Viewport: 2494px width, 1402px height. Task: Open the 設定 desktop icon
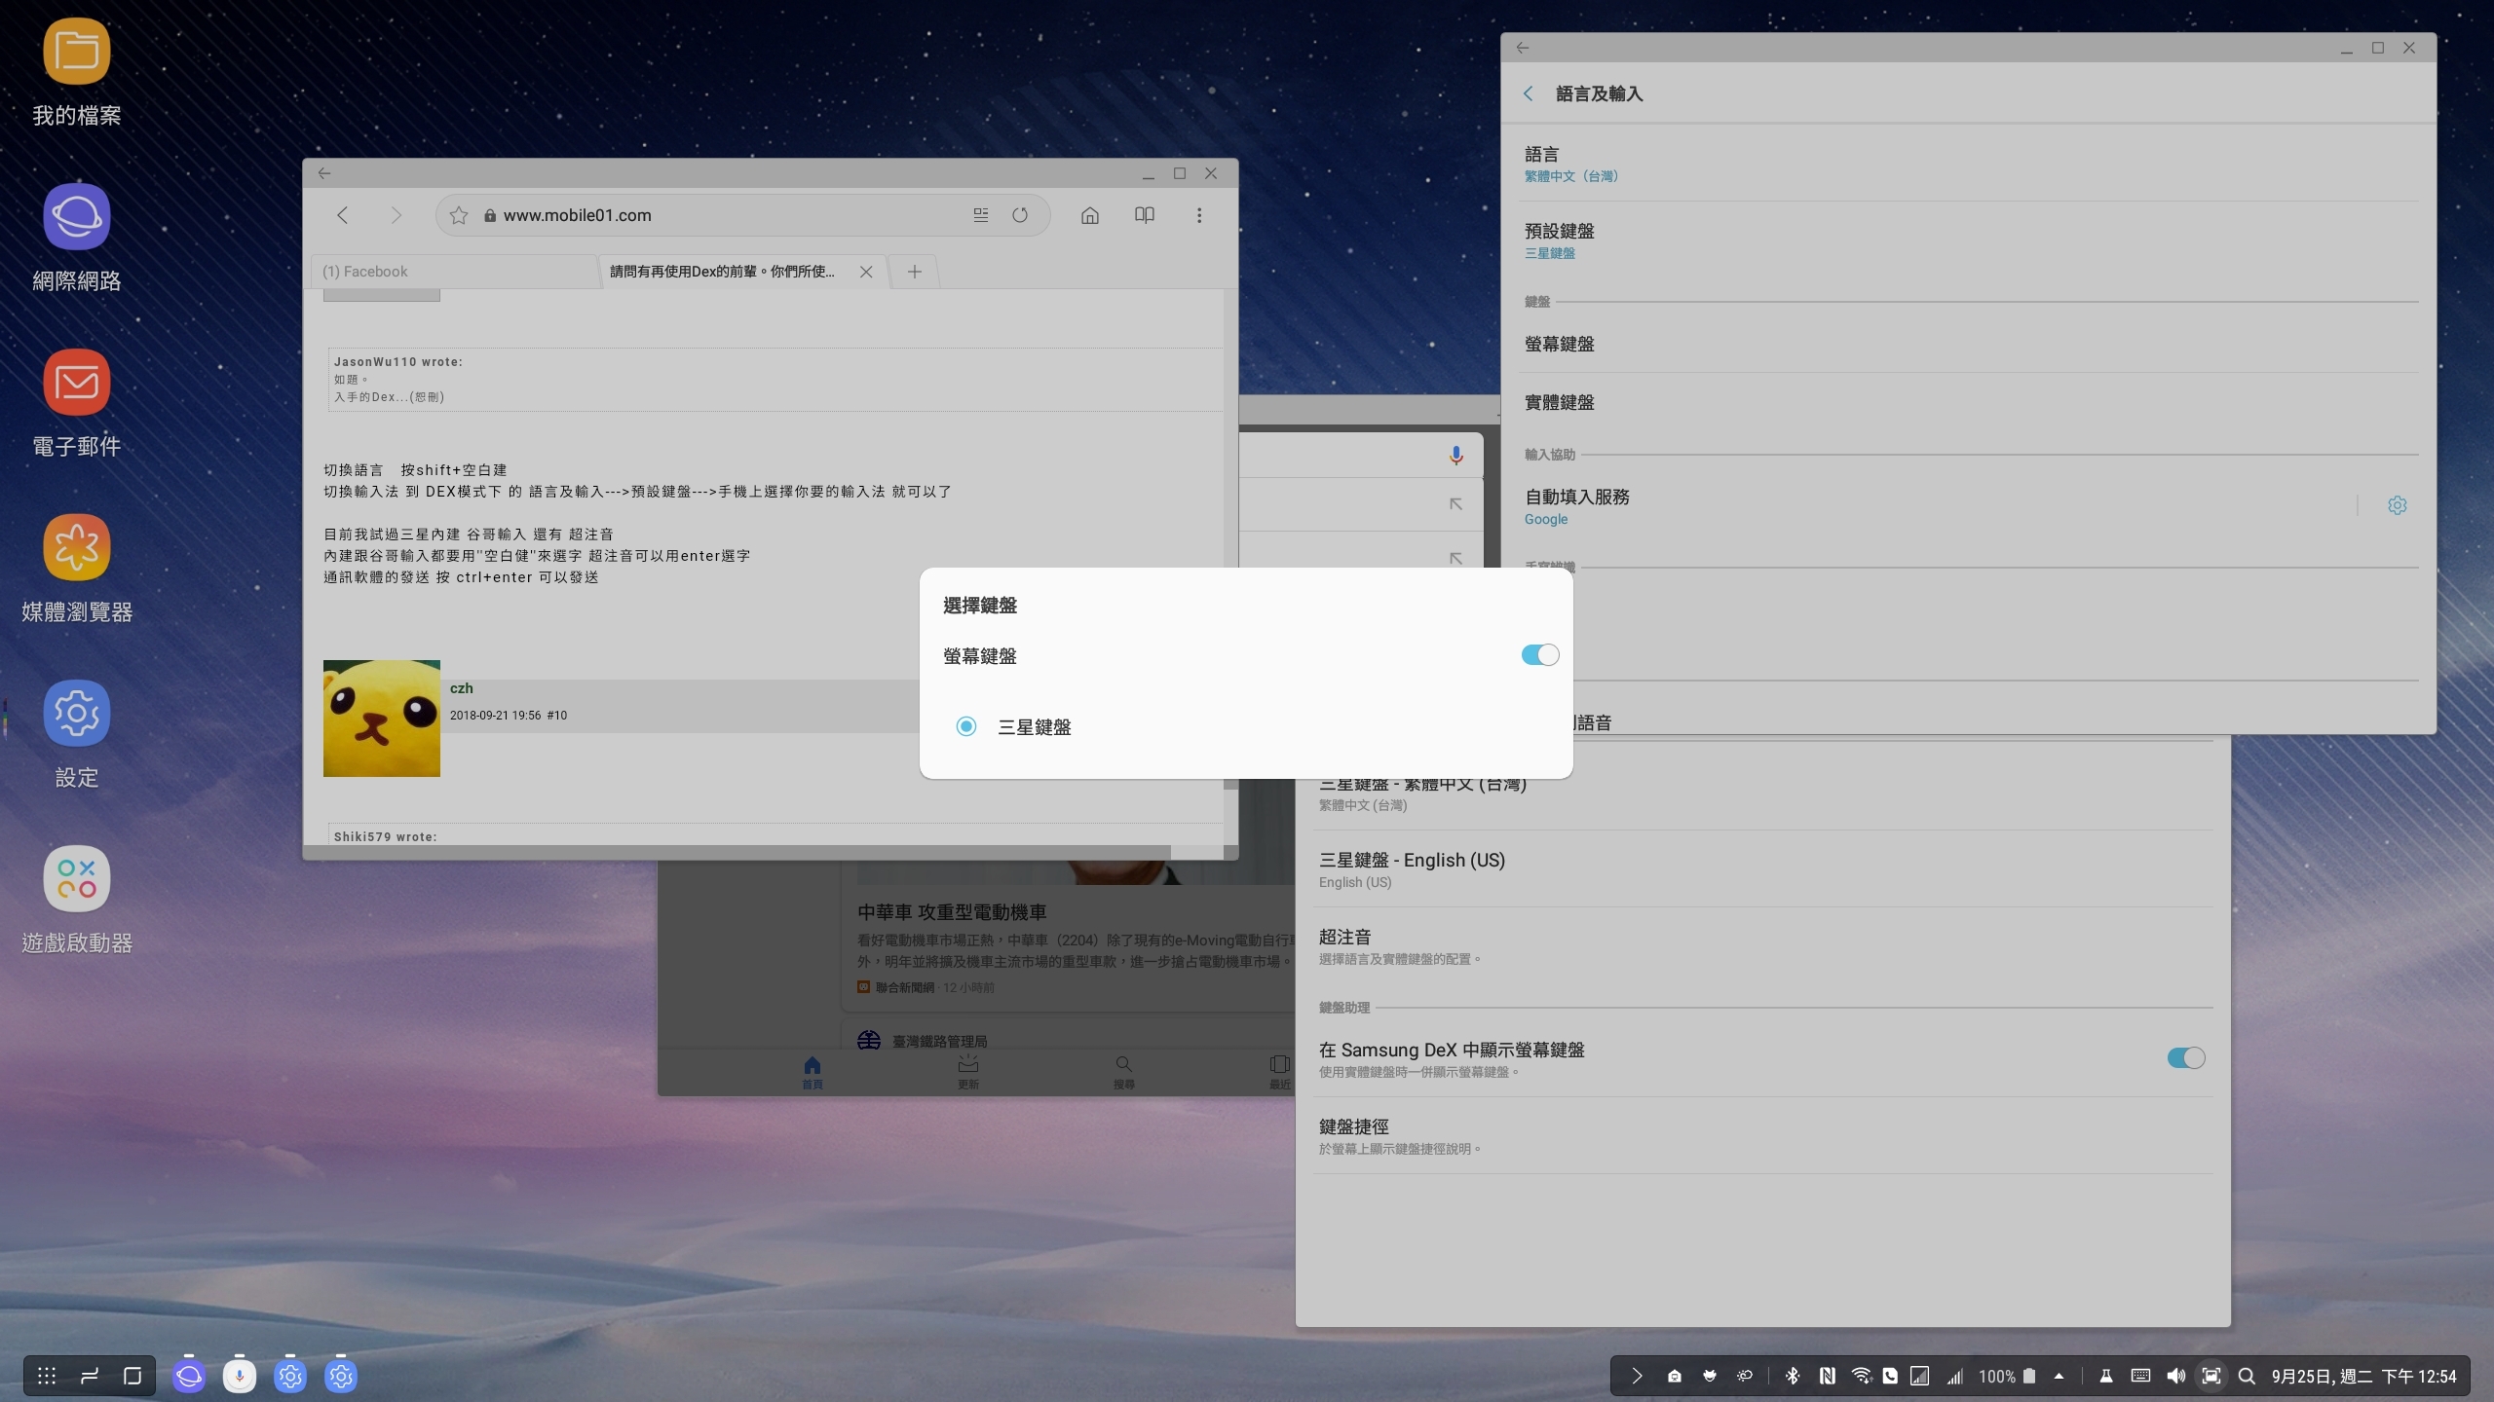click(x=76, y=735)
